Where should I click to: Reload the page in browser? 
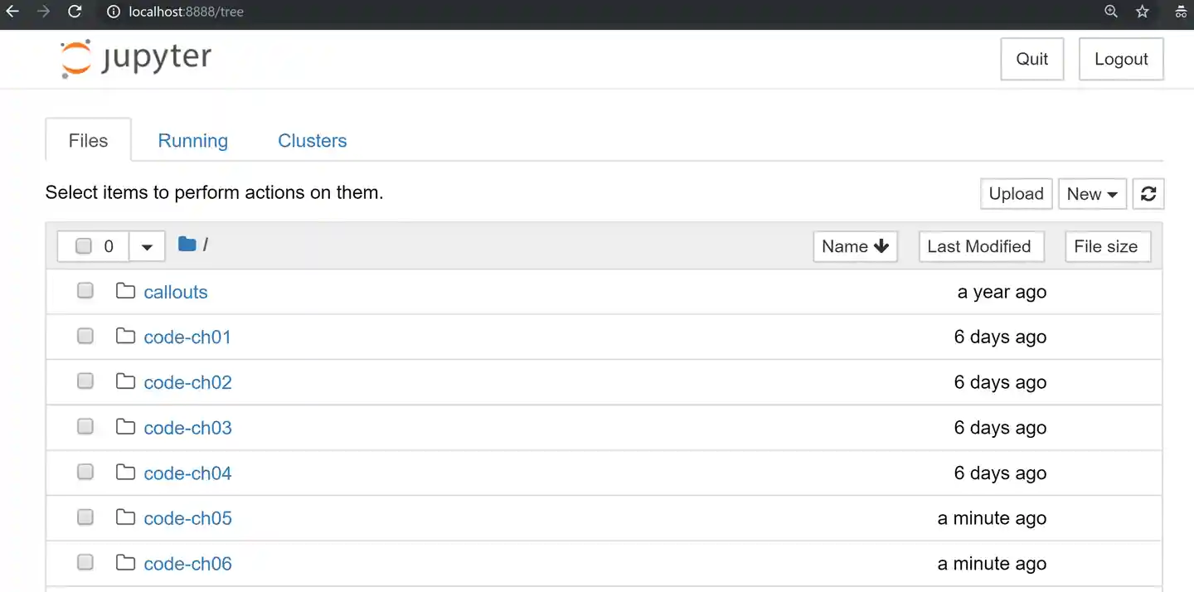(75, 12)
